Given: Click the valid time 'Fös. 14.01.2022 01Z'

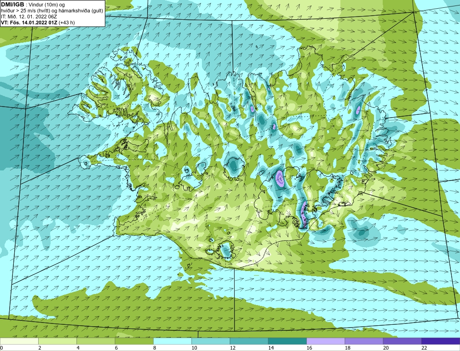Looking at the screenshot, I should point(34,22).
